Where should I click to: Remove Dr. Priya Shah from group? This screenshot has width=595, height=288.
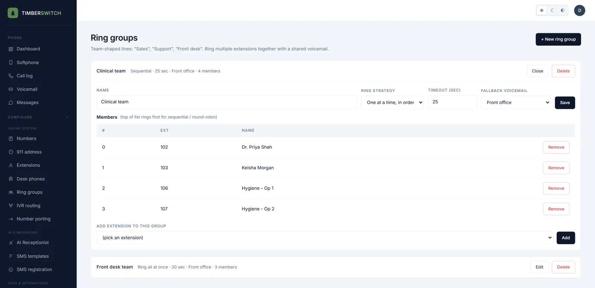pos(556,147)
